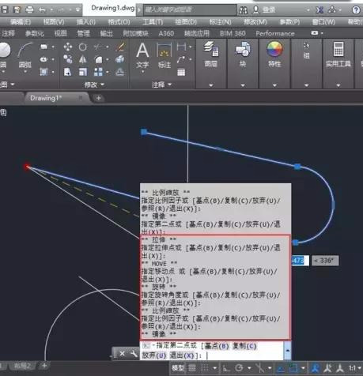This screenshot has width=363, height=376.
Task: Open the Block (块) panel
Action: (243, 55)
